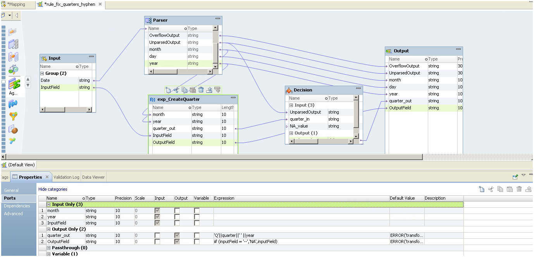Image resolution: width=534 pixels, height=257 pixels.
Task: Click the Hide categories link
Action: click(x=53, y=189)
